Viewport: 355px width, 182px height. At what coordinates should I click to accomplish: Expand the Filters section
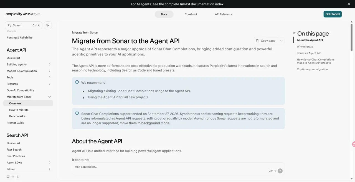pyautogui.click(x=49, y=169)
